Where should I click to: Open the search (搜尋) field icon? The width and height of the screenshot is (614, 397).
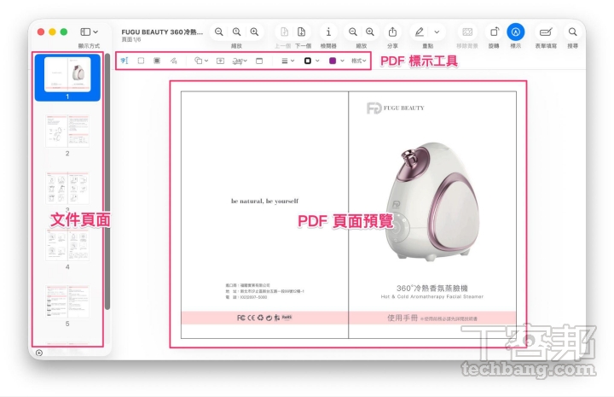(x=572, y=32)
